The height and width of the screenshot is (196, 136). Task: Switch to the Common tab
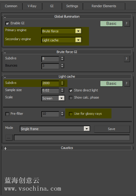pos(11,6)
